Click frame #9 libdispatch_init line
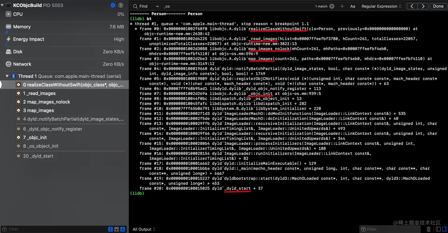The height and width of the screenshot is (233, 448). [x=223, y=104]
